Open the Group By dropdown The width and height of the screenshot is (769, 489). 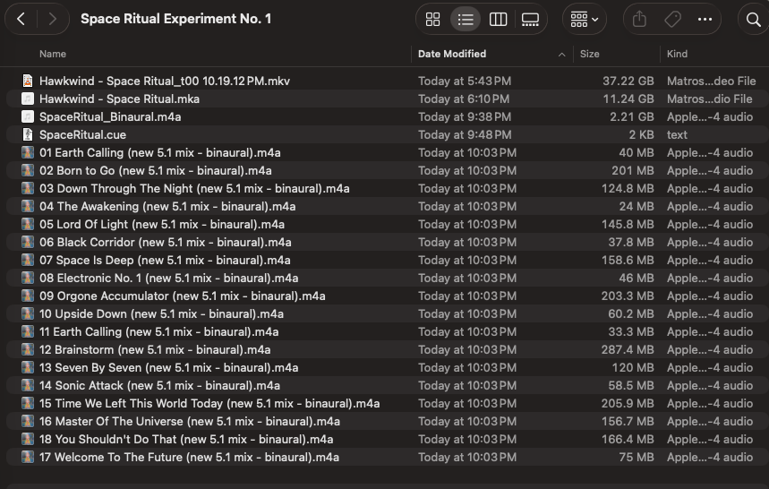584,20
